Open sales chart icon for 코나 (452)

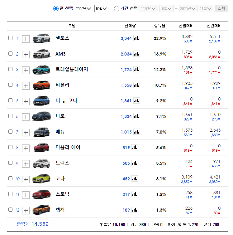tap(135, 179)
